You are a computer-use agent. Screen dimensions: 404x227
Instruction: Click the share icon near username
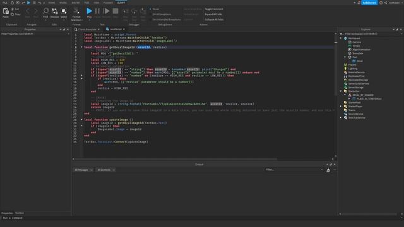pos(386,3)
